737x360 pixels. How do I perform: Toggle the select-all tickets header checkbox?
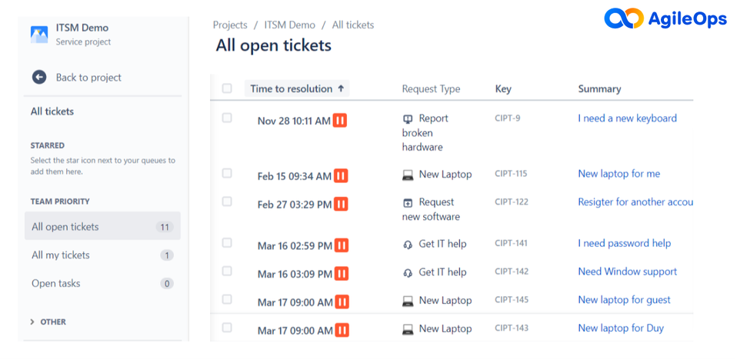click(x=227, y=88)
